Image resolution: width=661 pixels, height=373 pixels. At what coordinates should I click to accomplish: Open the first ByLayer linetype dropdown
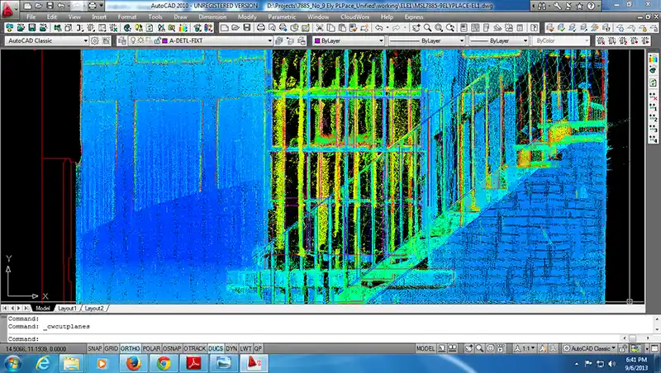pos(426,40)
